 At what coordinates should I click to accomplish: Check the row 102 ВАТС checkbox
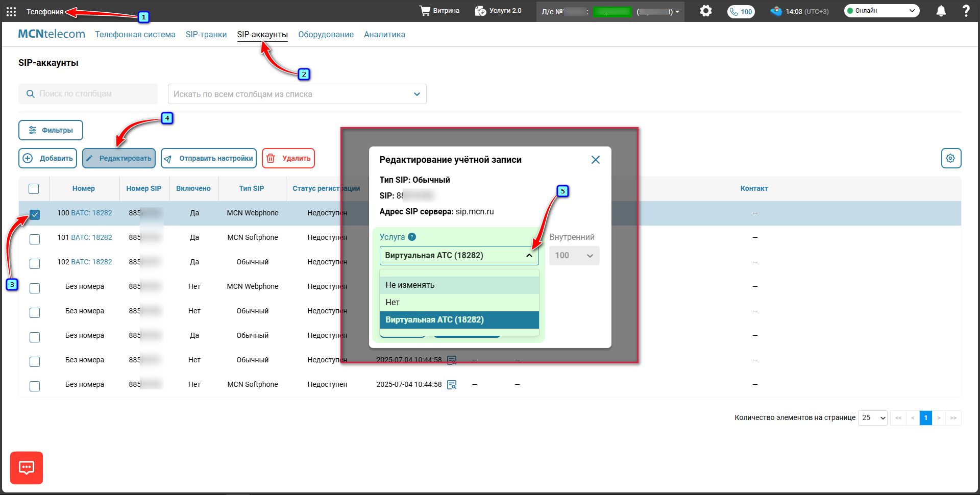(35, 263)
